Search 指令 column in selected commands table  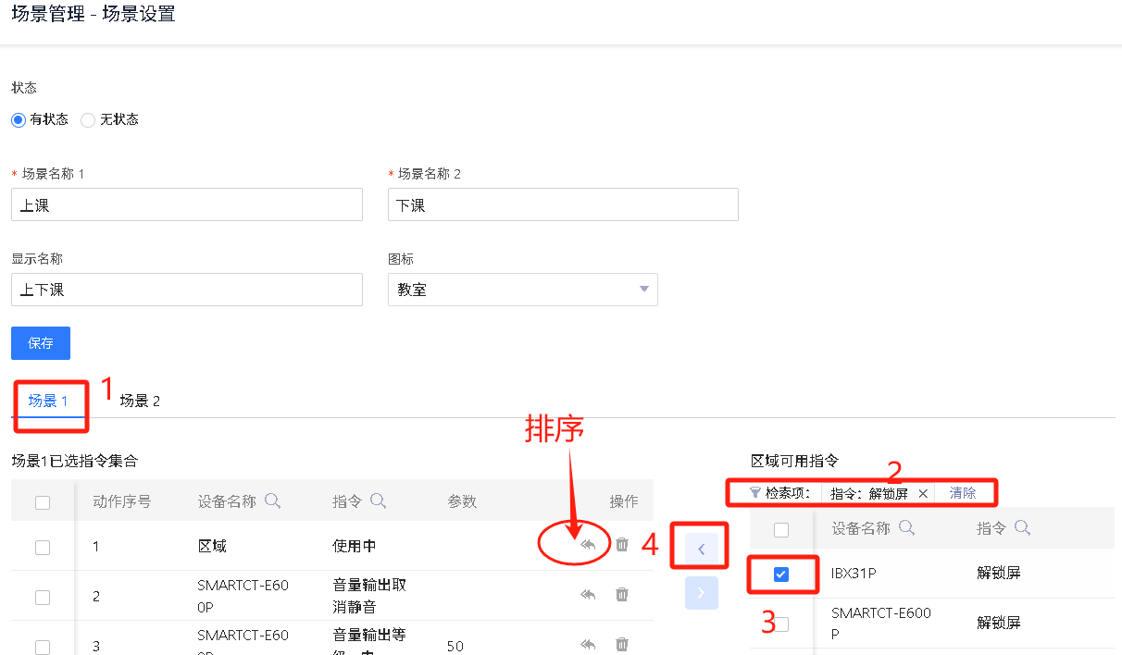pyautogui.click(x=378, y=501)
